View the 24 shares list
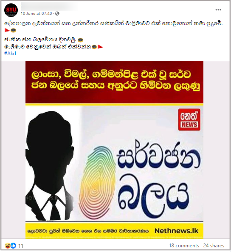 click(x=214, y=246)
